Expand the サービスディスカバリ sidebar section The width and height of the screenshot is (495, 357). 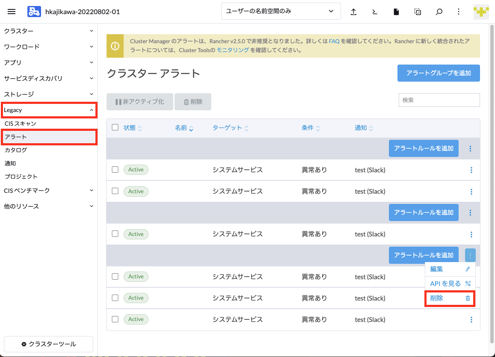point(49,78)
